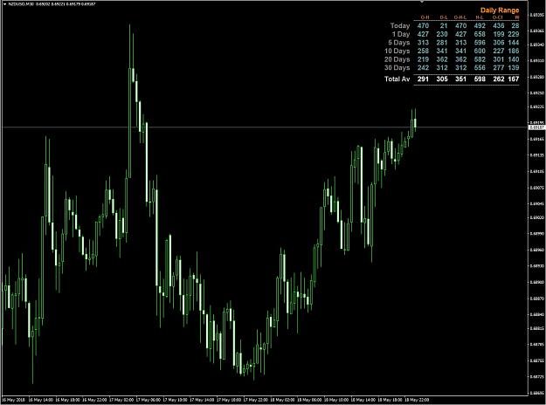Screen dimensions: 546x405
Task: Click the 10 Days row label
Action: click(x=397, y=51)
